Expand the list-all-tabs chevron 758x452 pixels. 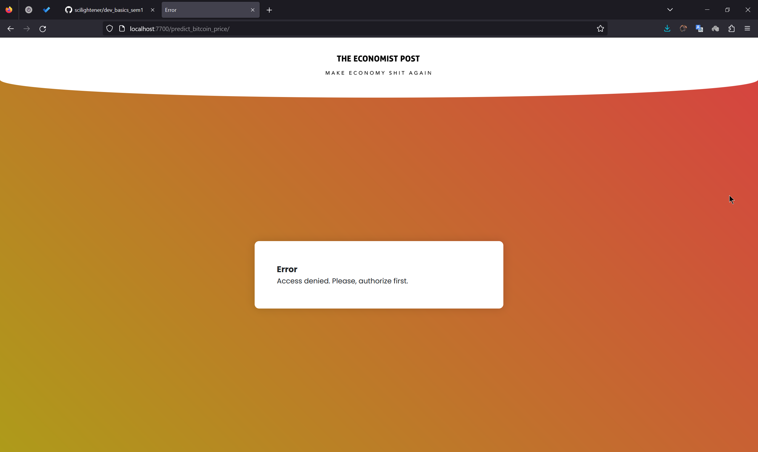tap(669, 10)
